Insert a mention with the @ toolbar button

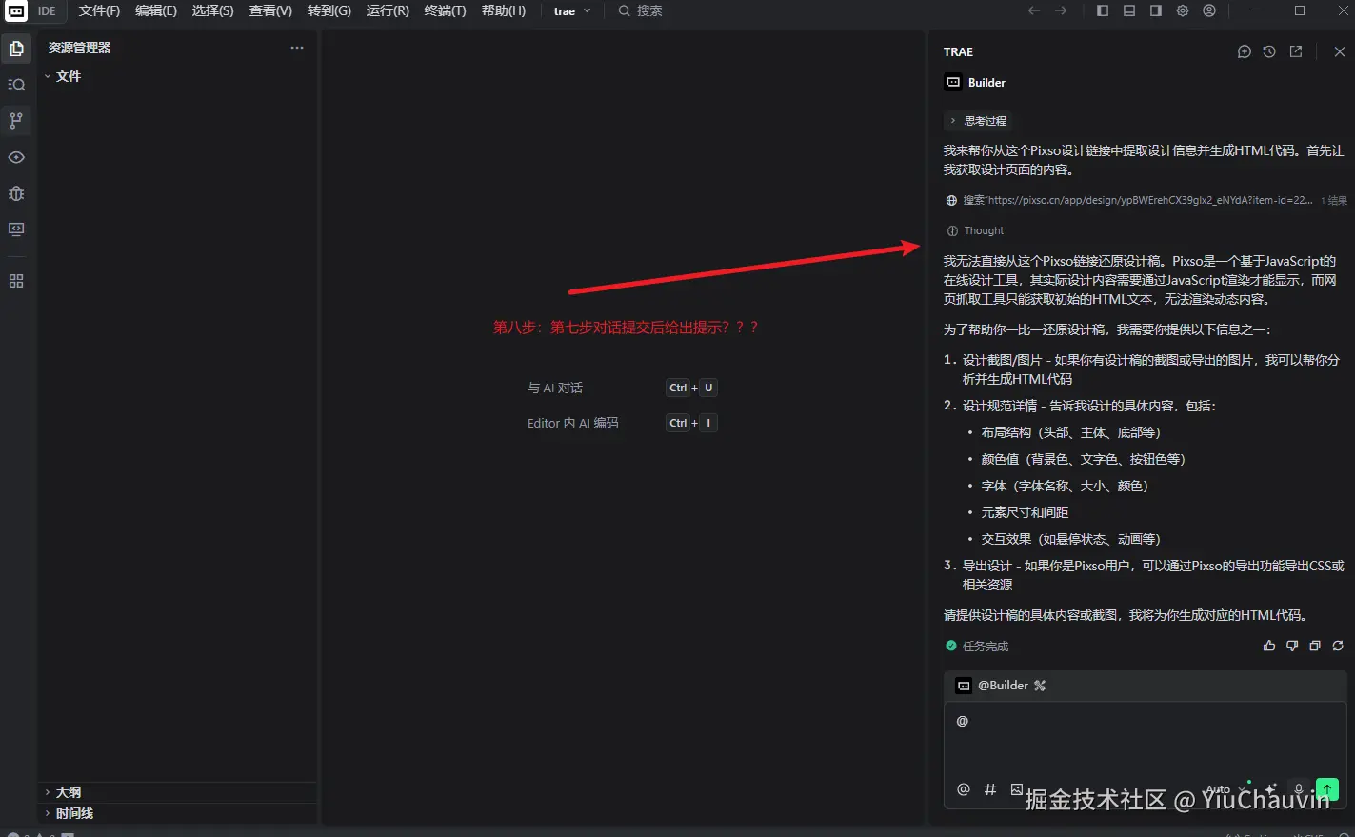[964, 789]
